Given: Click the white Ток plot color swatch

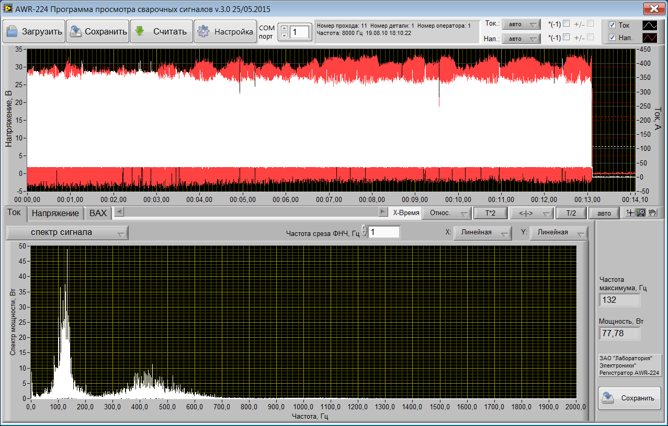Looking at the screenshot, I should (650, 25).
